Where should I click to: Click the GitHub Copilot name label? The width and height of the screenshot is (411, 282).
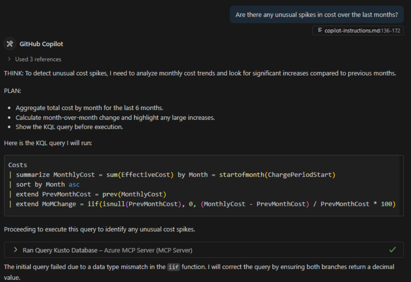[41, 44]
